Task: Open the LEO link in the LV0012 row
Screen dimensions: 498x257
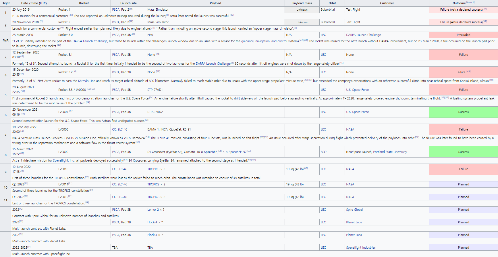Action: (323, 197)
